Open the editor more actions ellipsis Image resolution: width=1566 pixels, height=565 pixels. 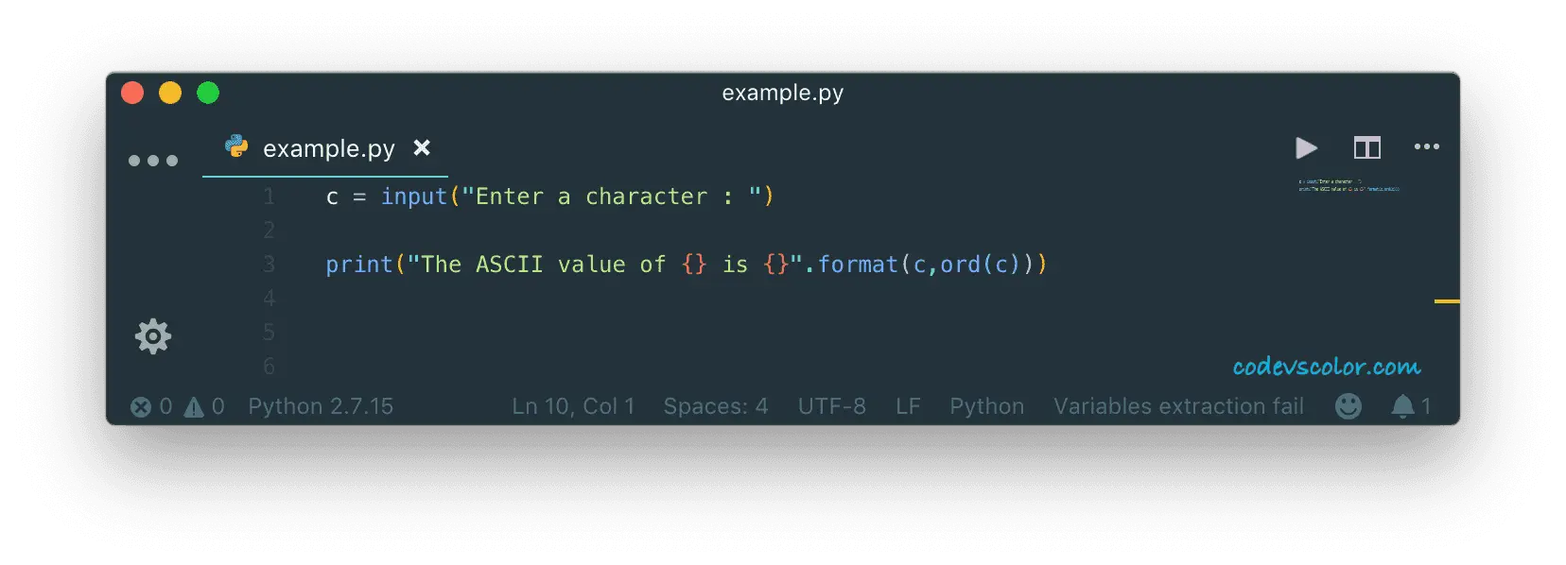click(1426, 146)
